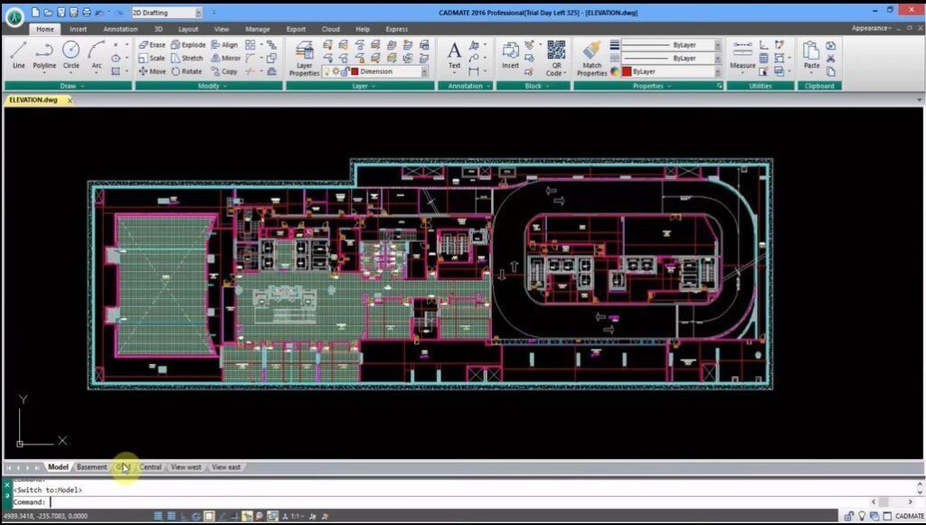Click the red ByLayer color swatch

626,70
